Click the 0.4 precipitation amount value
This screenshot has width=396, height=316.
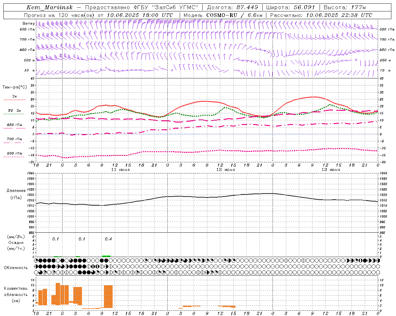(x=108, y=239)
